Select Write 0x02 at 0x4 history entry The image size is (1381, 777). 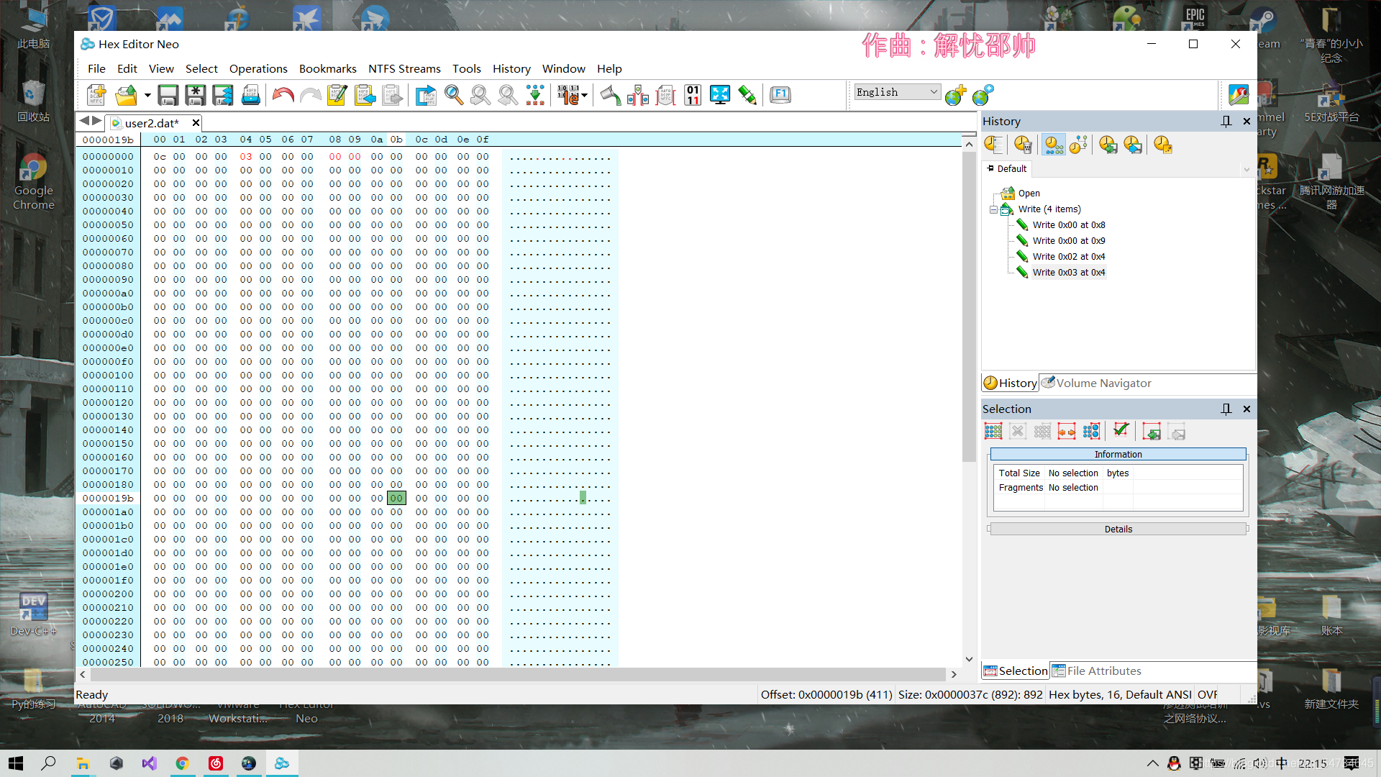point(1068,257)
